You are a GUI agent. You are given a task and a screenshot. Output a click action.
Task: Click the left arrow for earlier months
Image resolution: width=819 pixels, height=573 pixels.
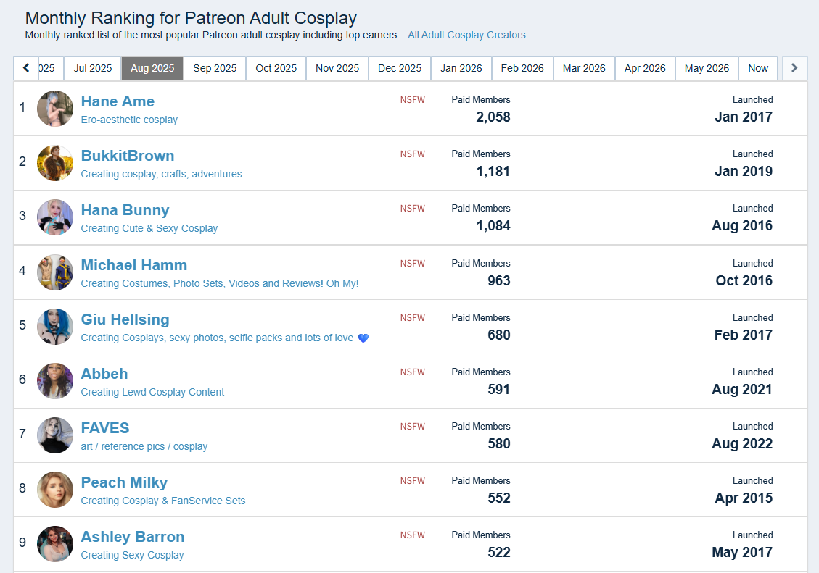click(26, 68)
